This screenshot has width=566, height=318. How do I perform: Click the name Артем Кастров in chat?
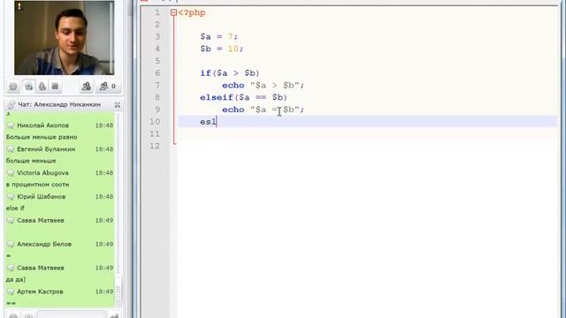pos(40,292)
